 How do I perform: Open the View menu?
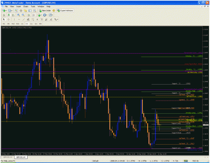tap(12, 6)
